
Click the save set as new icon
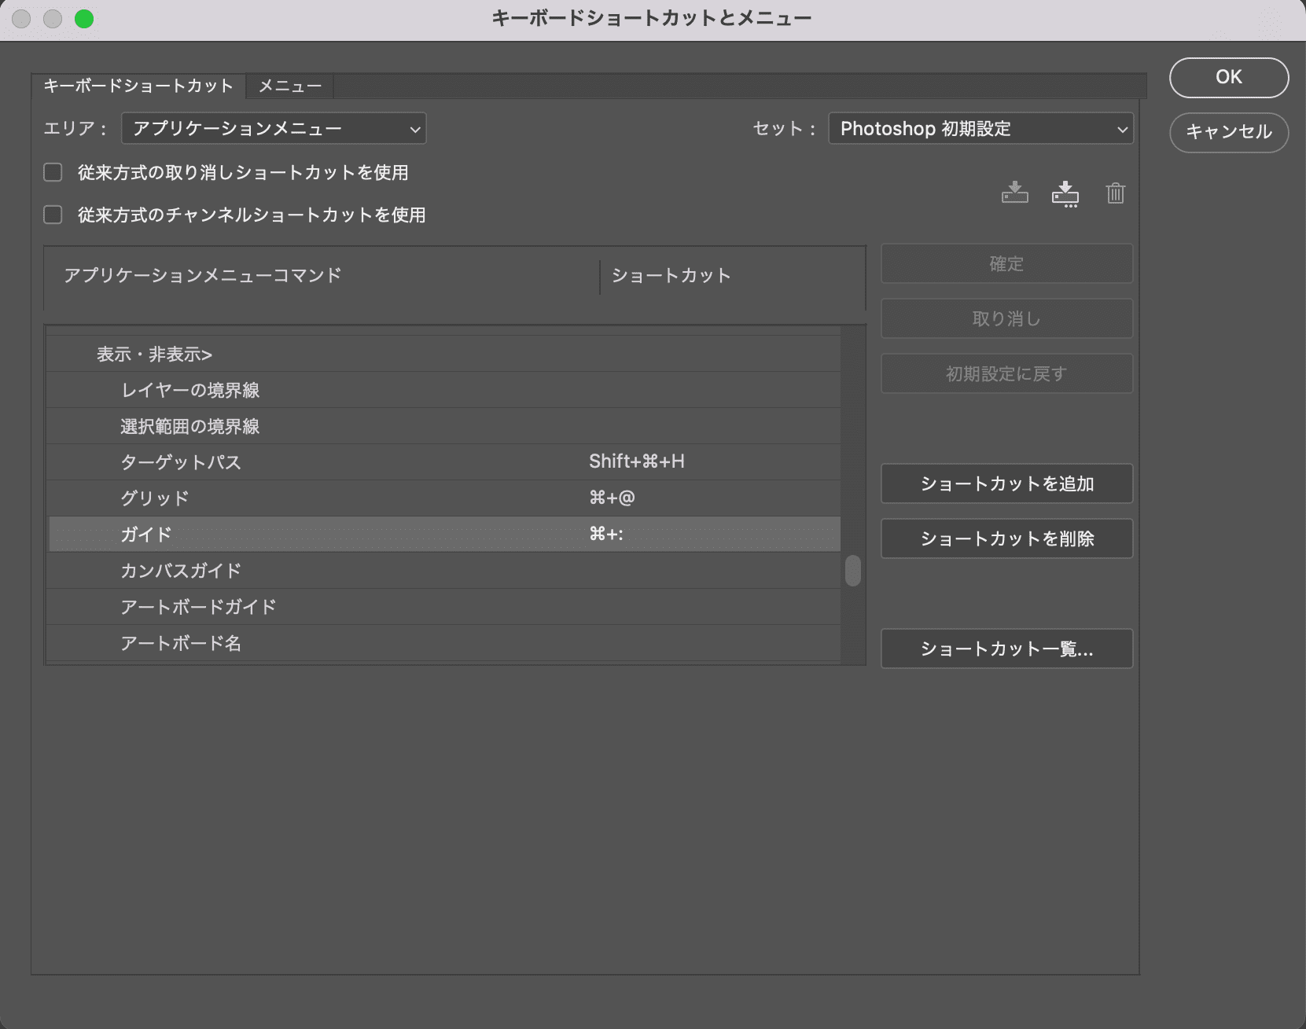click(1065, 193)
